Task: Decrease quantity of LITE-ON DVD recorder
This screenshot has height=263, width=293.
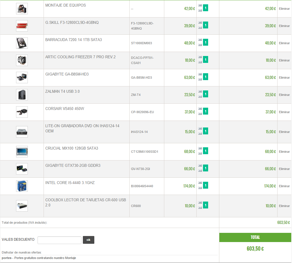Action: point(200,134)
